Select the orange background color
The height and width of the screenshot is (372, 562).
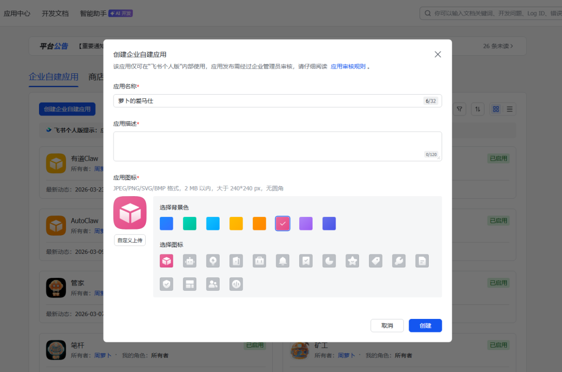[260, 224]
